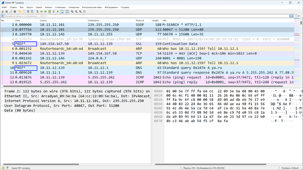Screen dimensions: 303x170
Task: Select packet 5 SSL Continuation Data row
Action: click(147, 44)
